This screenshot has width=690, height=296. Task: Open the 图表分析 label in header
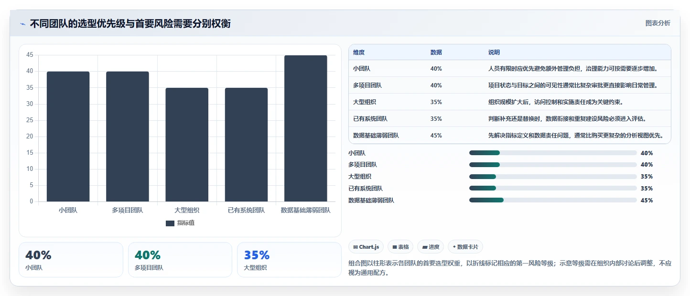[658, 23]
